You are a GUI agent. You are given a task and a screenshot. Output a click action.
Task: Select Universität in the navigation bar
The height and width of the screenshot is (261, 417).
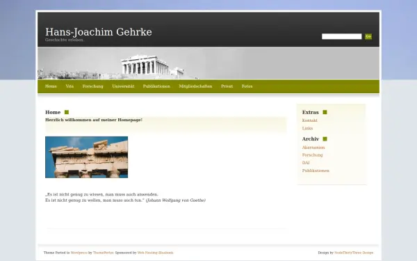tap(123, 86)
